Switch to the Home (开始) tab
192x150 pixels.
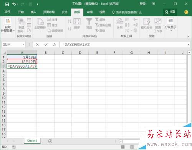pos(21,12)
